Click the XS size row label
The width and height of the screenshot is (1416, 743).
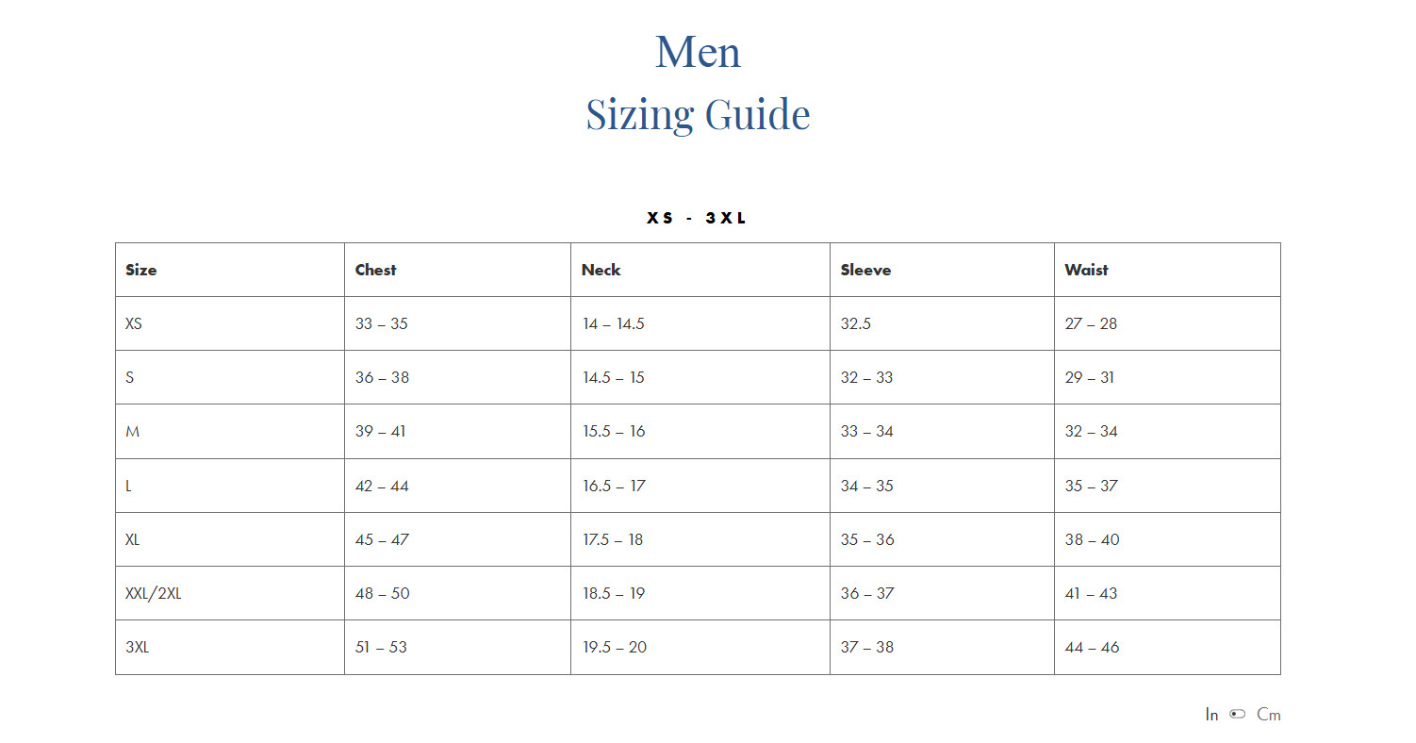[134, 323]
